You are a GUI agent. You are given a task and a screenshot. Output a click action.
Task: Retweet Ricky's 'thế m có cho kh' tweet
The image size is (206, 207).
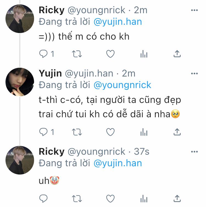coord(77,54)
